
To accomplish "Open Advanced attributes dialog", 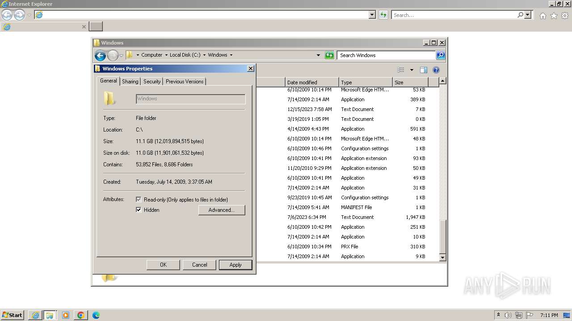I will click(x=222, y=210).
